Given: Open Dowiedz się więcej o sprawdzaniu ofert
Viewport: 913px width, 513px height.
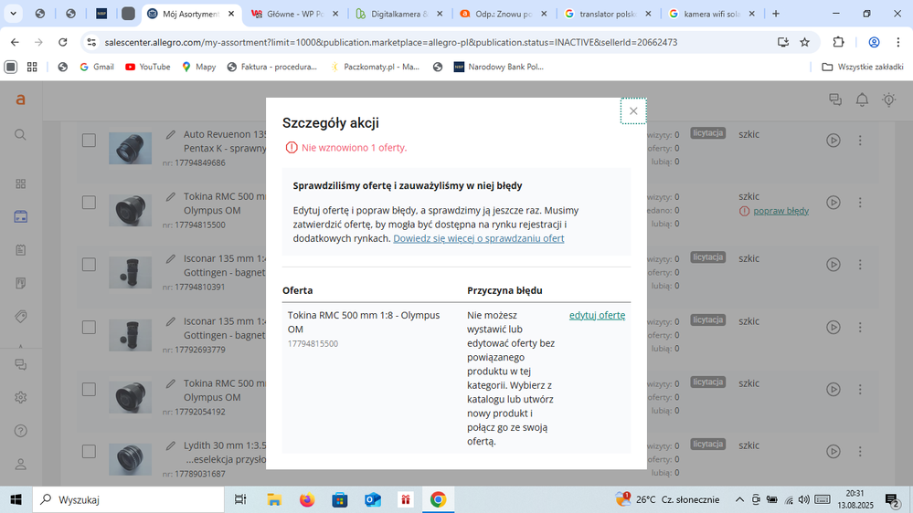Looking at the screenshot, I should pos(479,238).
